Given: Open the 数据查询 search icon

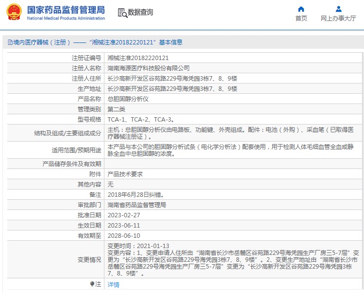Looking at the screenshot, I should pyautogui.click(x=122, y=13).
